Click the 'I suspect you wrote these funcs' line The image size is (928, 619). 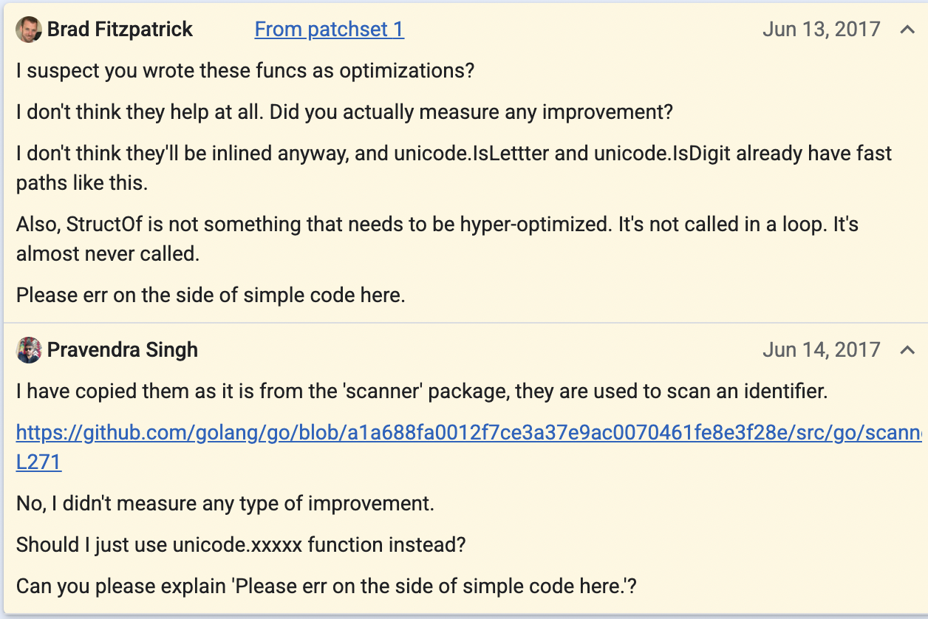tap(245, 71)
